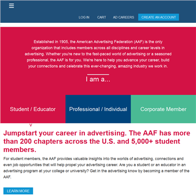Click the "Jumpstart your career in advertising" headline
196x196 pixels.
(97, 142)
